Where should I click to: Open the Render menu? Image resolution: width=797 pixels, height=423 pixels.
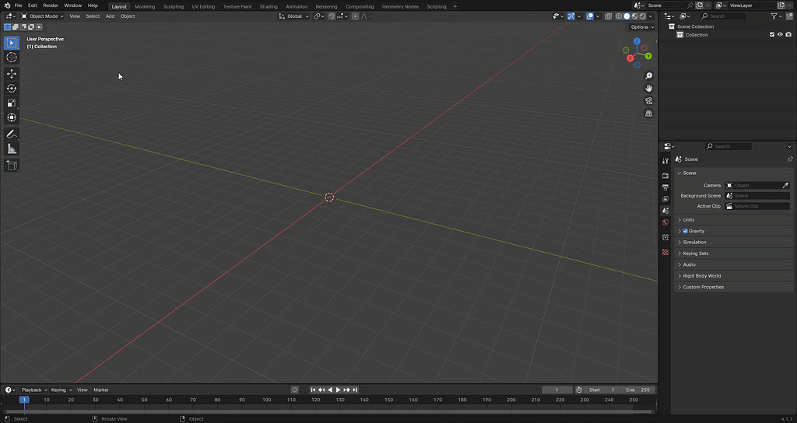pyautogui.click(x=51, y=5)
